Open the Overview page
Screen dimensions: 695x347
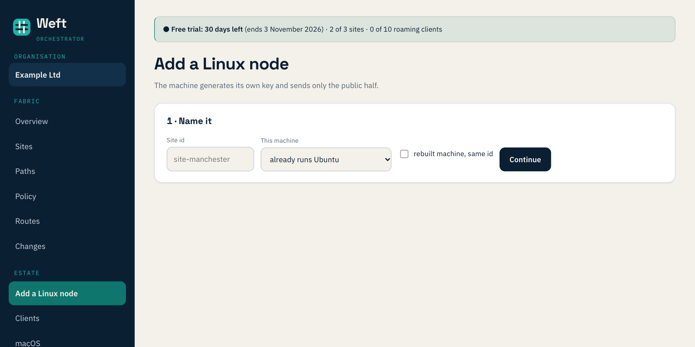click(67, 121)
